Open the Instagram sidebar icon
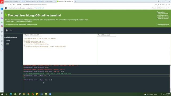 click(x=2, y=26)
